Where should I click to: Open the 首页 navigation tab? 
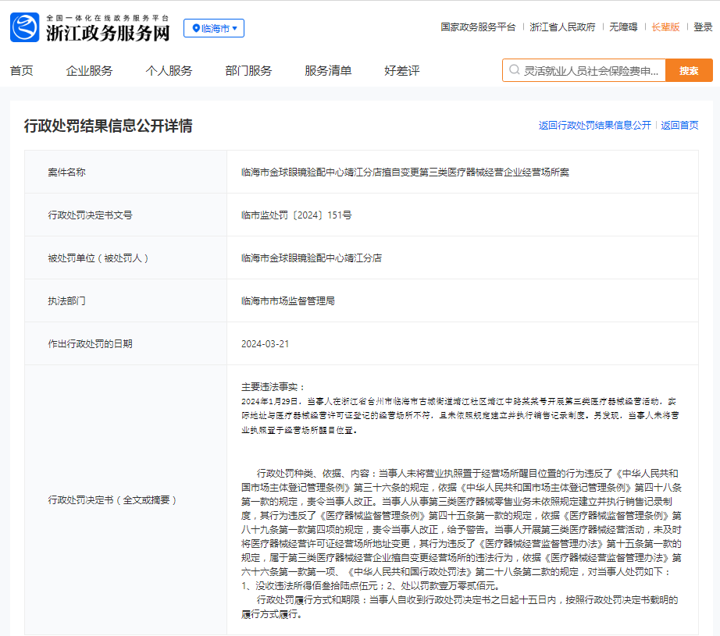[22, 71]
